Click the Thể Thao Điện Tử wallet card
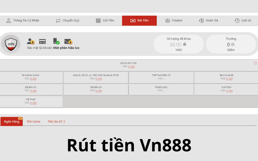Image resolution: width=258 pixels, height=161 pixels. pos(161,77)
